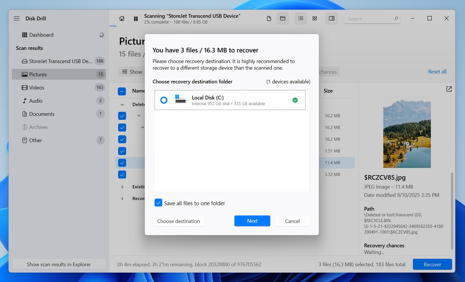Open preview in external window icon

[449, 89]
